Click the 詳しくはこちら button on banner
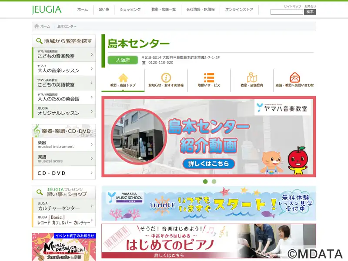Screen dimensions: 348x261 coord(209,164)
